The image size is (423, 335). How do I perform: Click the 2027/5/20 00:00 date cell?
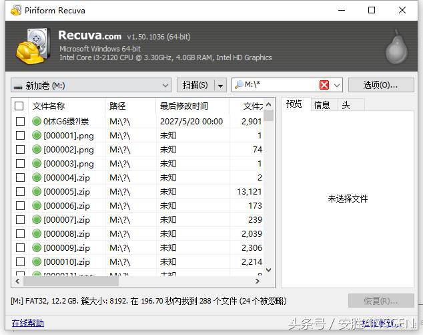click(191, 121)
